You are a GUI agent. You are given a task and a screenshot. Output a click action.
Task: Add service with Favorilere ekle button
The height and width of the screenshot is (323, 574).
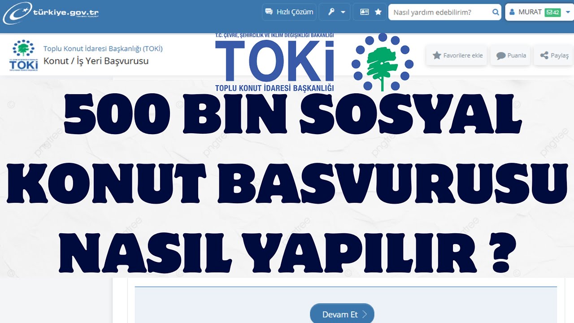pyautogui.click(x=457, y=56)
